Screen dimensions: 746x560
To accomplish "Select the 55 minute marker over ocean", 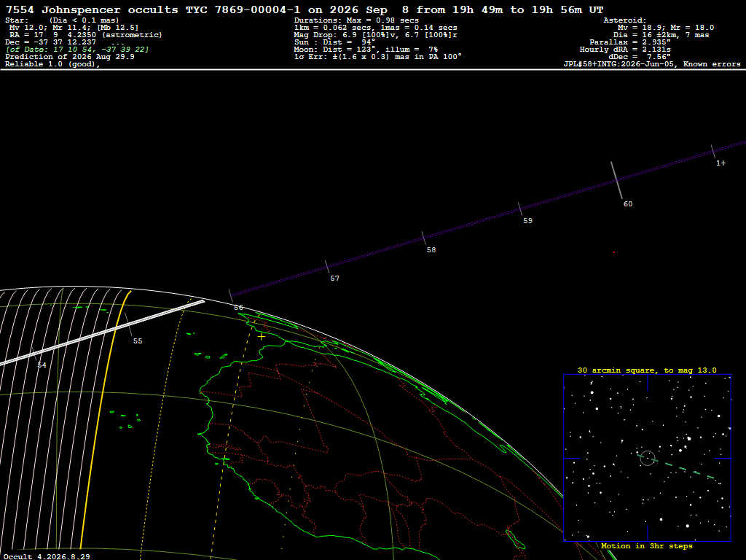I will click(138, 341).
